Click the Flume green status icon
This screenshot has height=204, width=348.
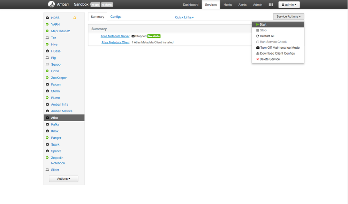click(x=47, y=98)
